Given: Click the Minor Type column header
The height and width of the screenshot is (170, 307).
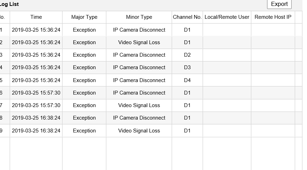Looking at the screenshot, I should coord(139,17).
